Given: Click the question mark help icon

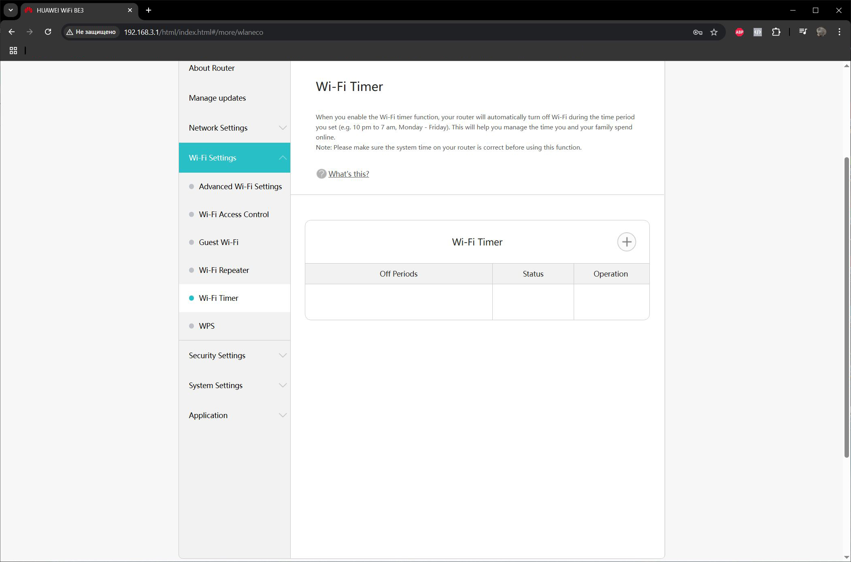Looking at the screenshot, I should (x=321, y=174).
